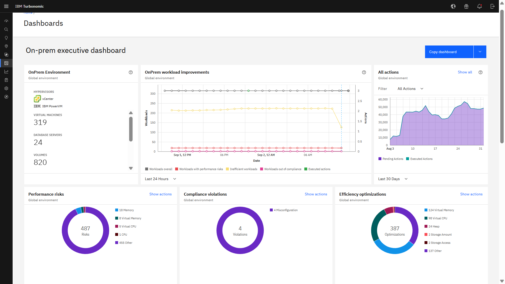This screenshot has height=284, width=505.
Task: Open the Last 24 Hours time dropdown
Action: tap(160, 179)
